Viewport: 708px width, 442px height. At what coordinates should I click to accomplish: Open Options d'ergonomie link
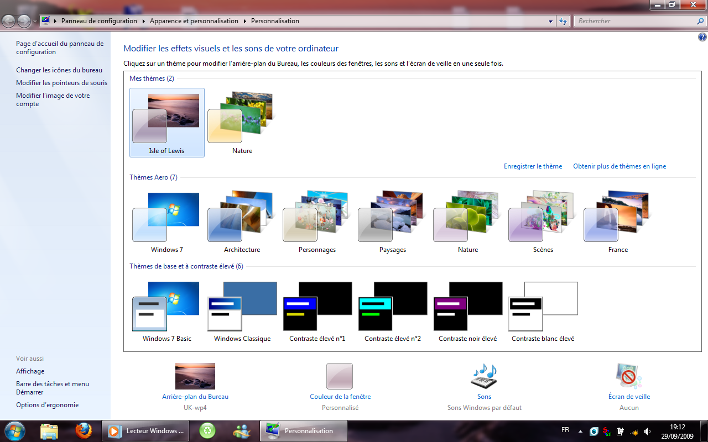pos(48,405)
